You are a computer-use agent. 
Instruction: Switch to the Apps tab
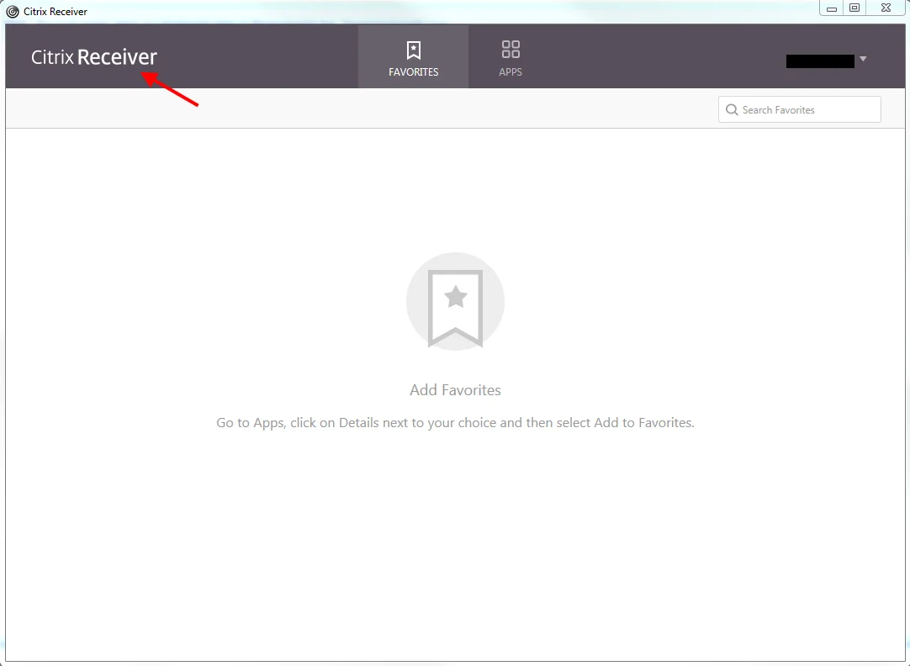511,57
